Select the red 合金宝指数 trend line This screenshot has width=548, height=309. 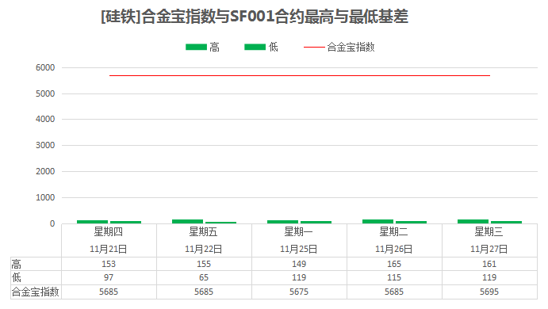coord(300,75)
